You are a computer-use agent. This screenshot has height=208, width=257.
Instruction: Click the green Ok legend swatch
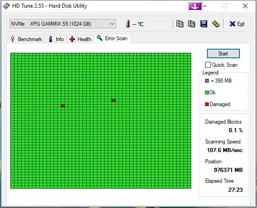point(207,92)
